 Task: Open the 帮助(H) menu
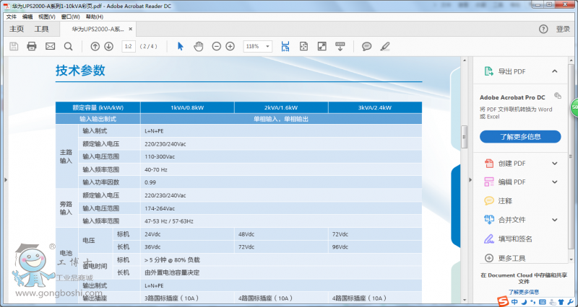[95, 17]
